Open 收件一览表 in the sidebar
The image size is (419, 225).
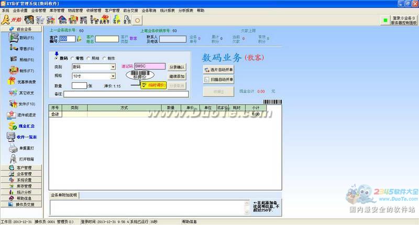pyautogui.click(x=21, y=137)
